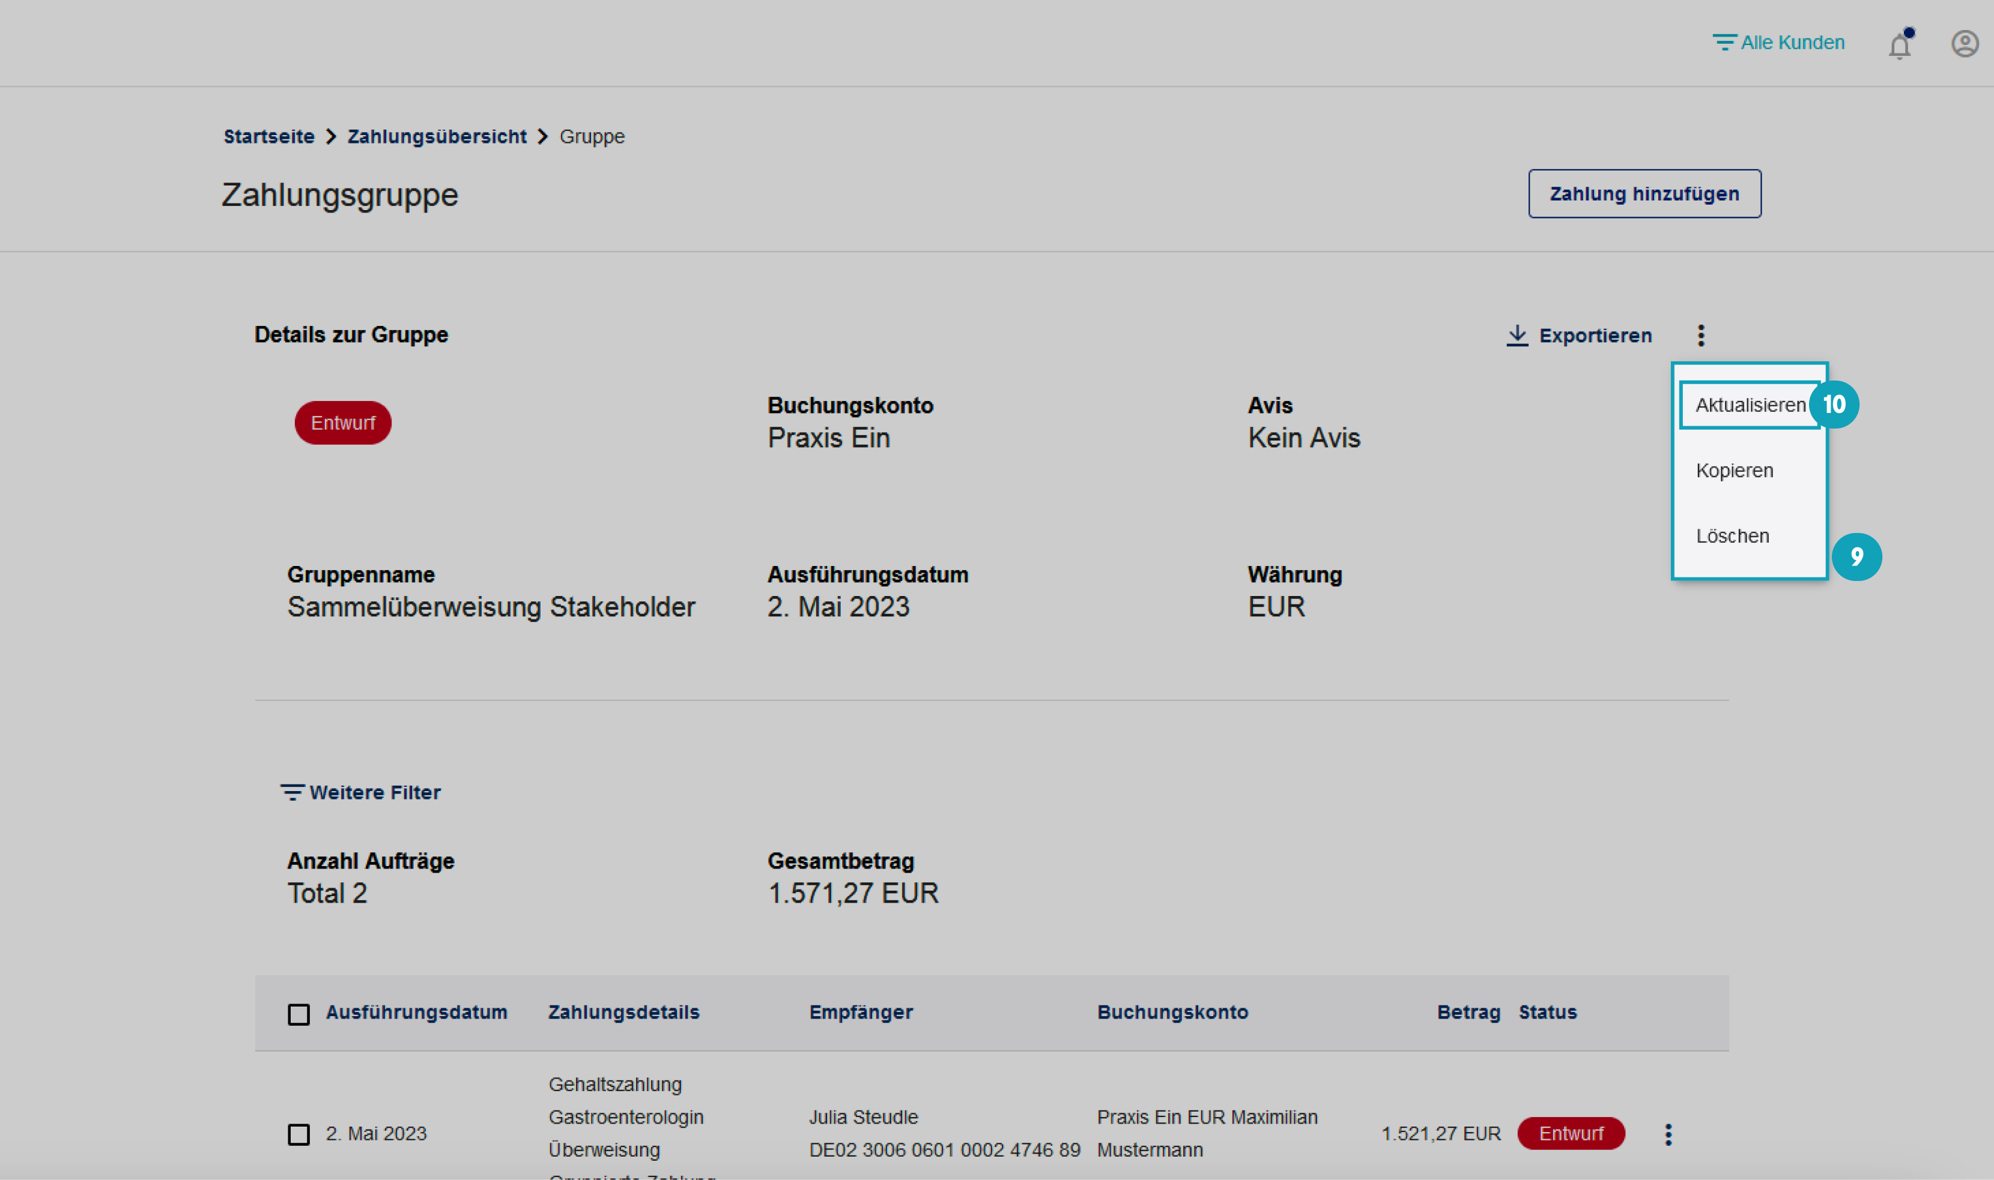Screen dimensions: 1994x1180
Task: Click the Entwurf badge in group details
Action: coord(343,423)
